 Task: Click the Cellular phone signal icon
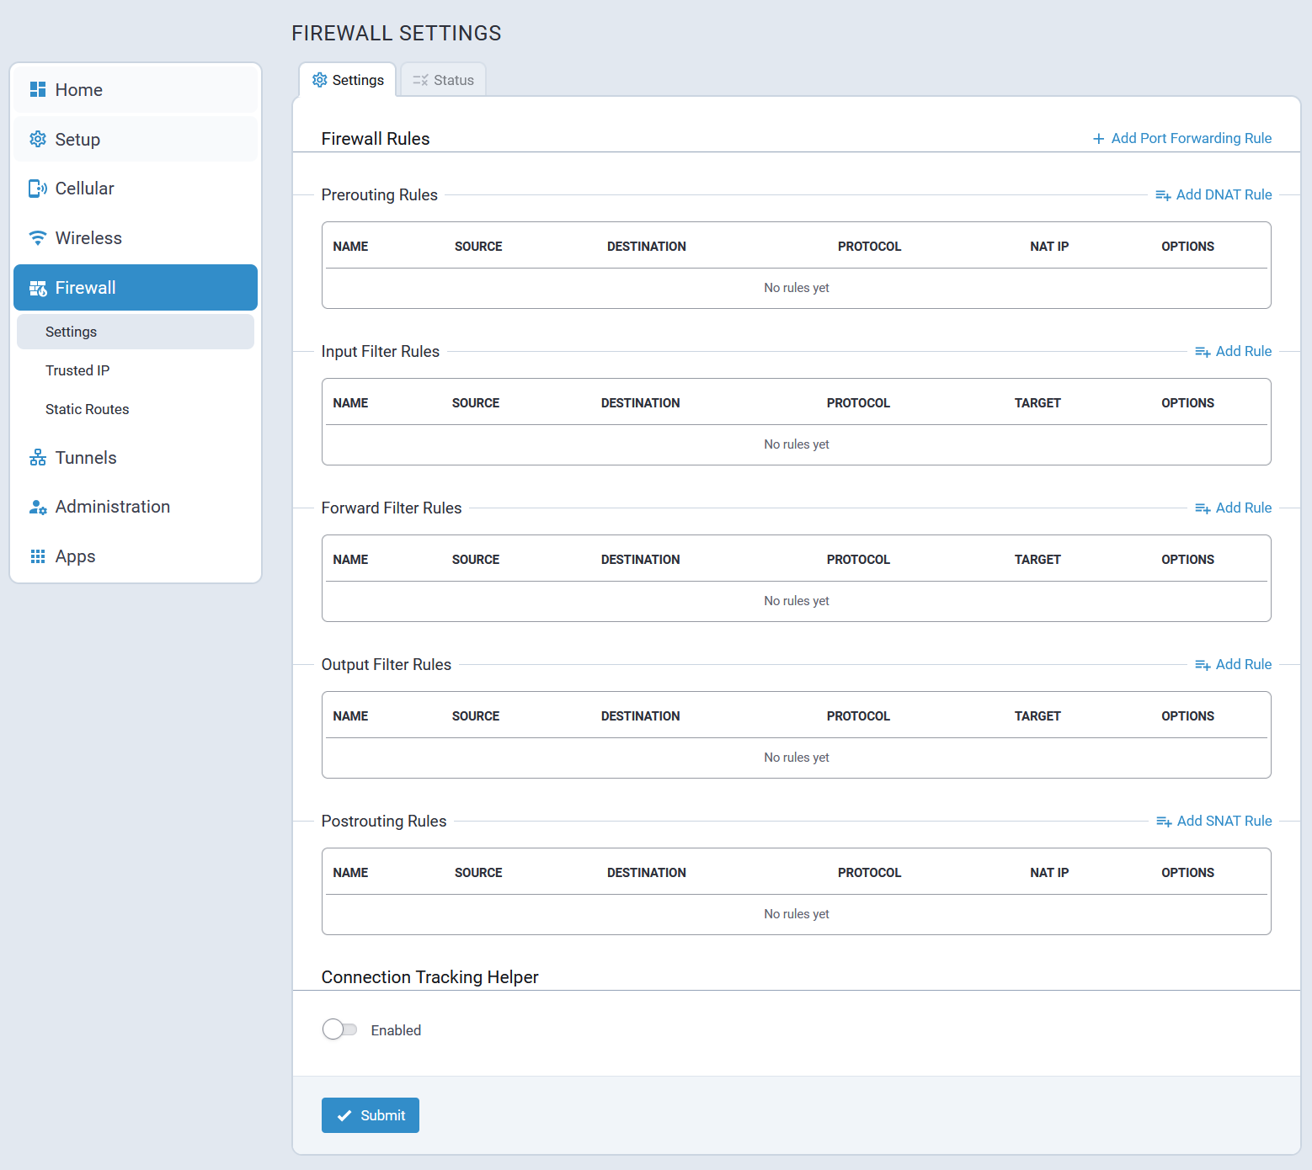tap(38, 189)
